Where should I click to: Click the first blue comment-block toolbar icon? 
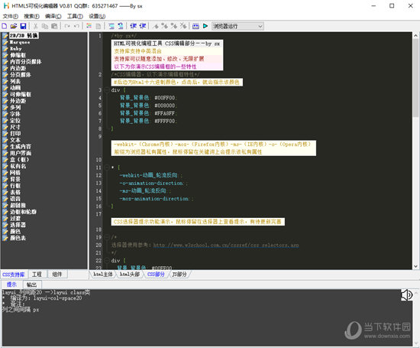coord(134,26)
